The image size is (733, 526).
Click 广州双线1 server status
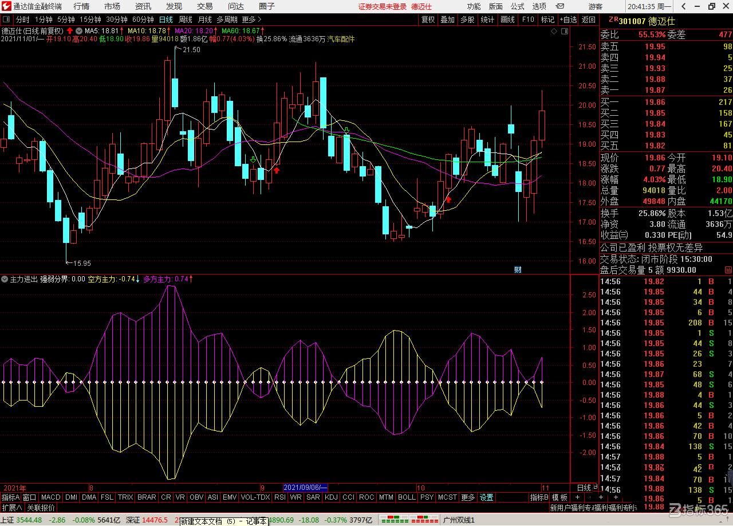click(x=459, y=520)
